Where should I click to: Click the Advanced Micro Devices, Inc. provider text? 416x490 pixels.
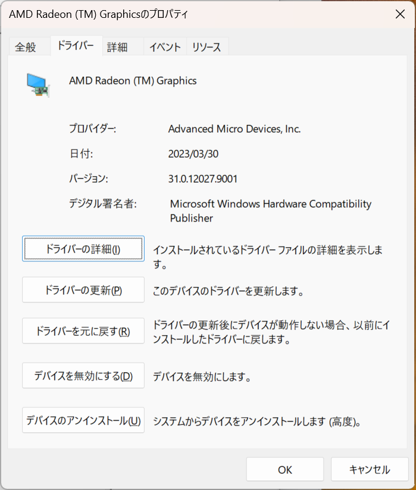pos(234,129)
